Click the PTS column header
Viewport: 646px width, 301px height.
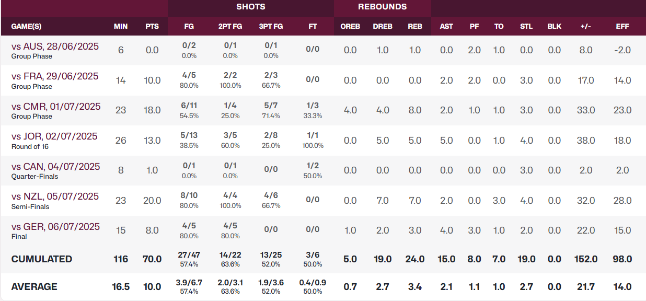click(152, 26)
